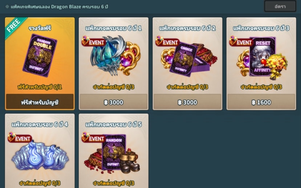This screenshot has height=188, width=301.
Task: Select the Reset Affinity card in package 3
Action: point(263,56)
